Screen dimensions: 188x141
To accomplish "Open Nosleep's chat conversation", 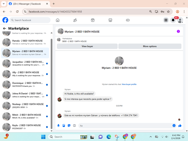I will coord(25,106).
